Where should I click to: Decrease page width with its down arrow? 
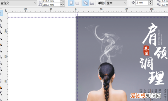(x=61, y=1)
